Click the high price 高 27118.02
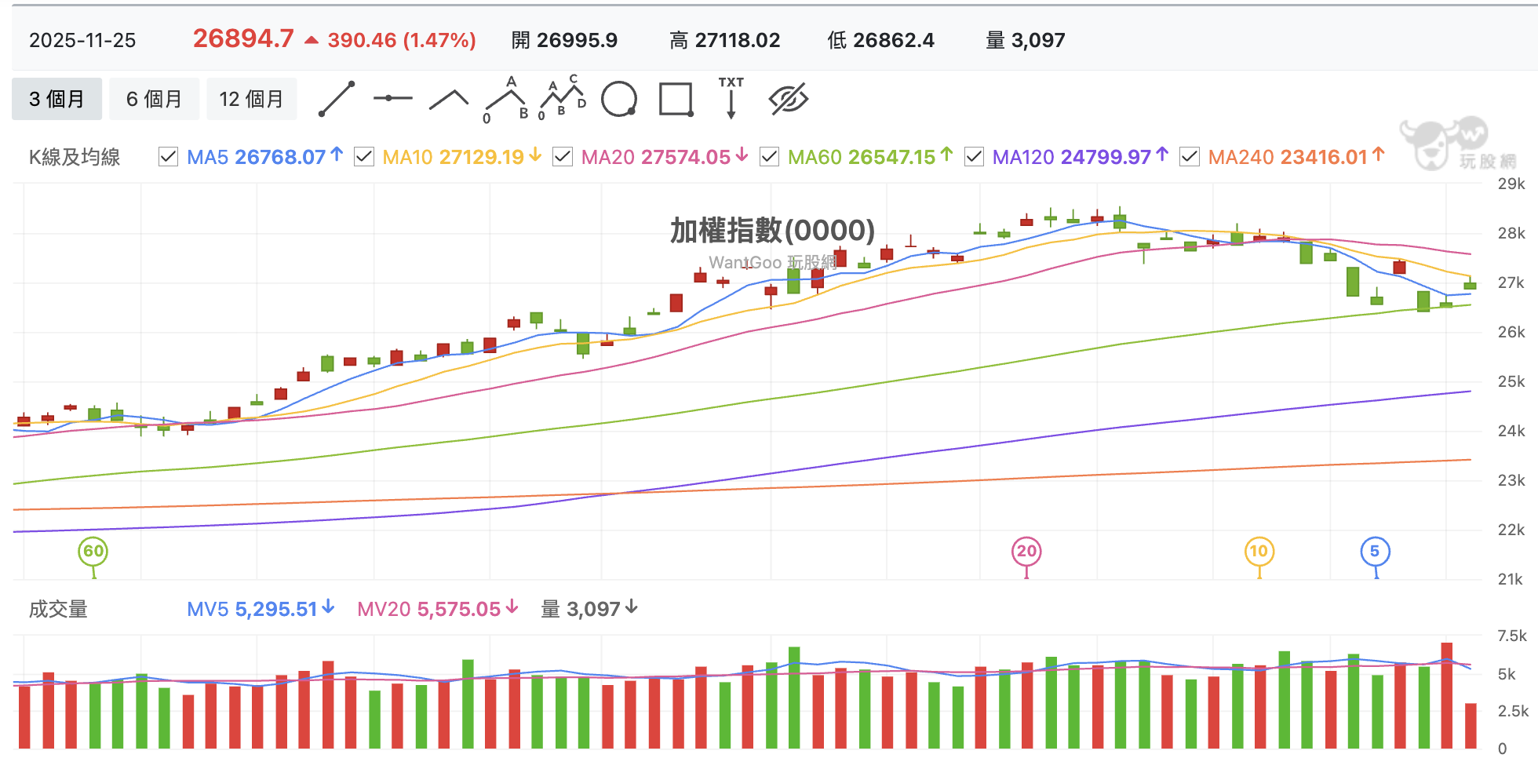Screen dimensions: 1538x758 [724, 40]
